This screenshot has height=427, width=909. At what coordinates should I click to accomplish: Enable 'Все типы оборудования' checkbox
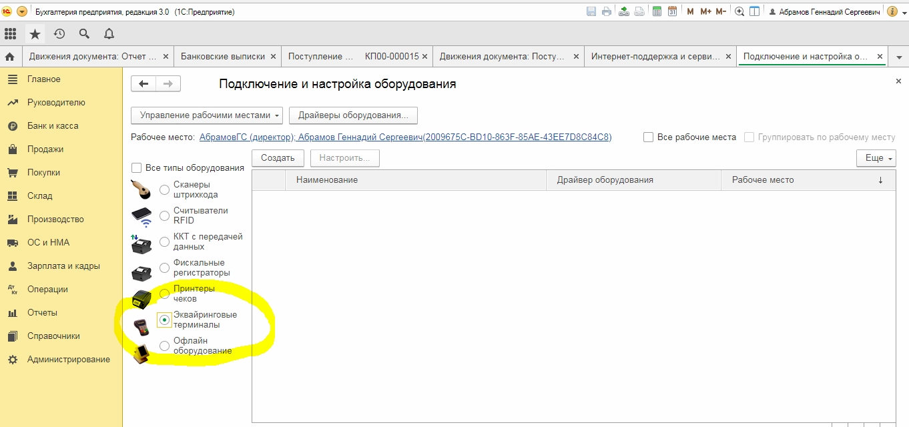click(137, 167)
